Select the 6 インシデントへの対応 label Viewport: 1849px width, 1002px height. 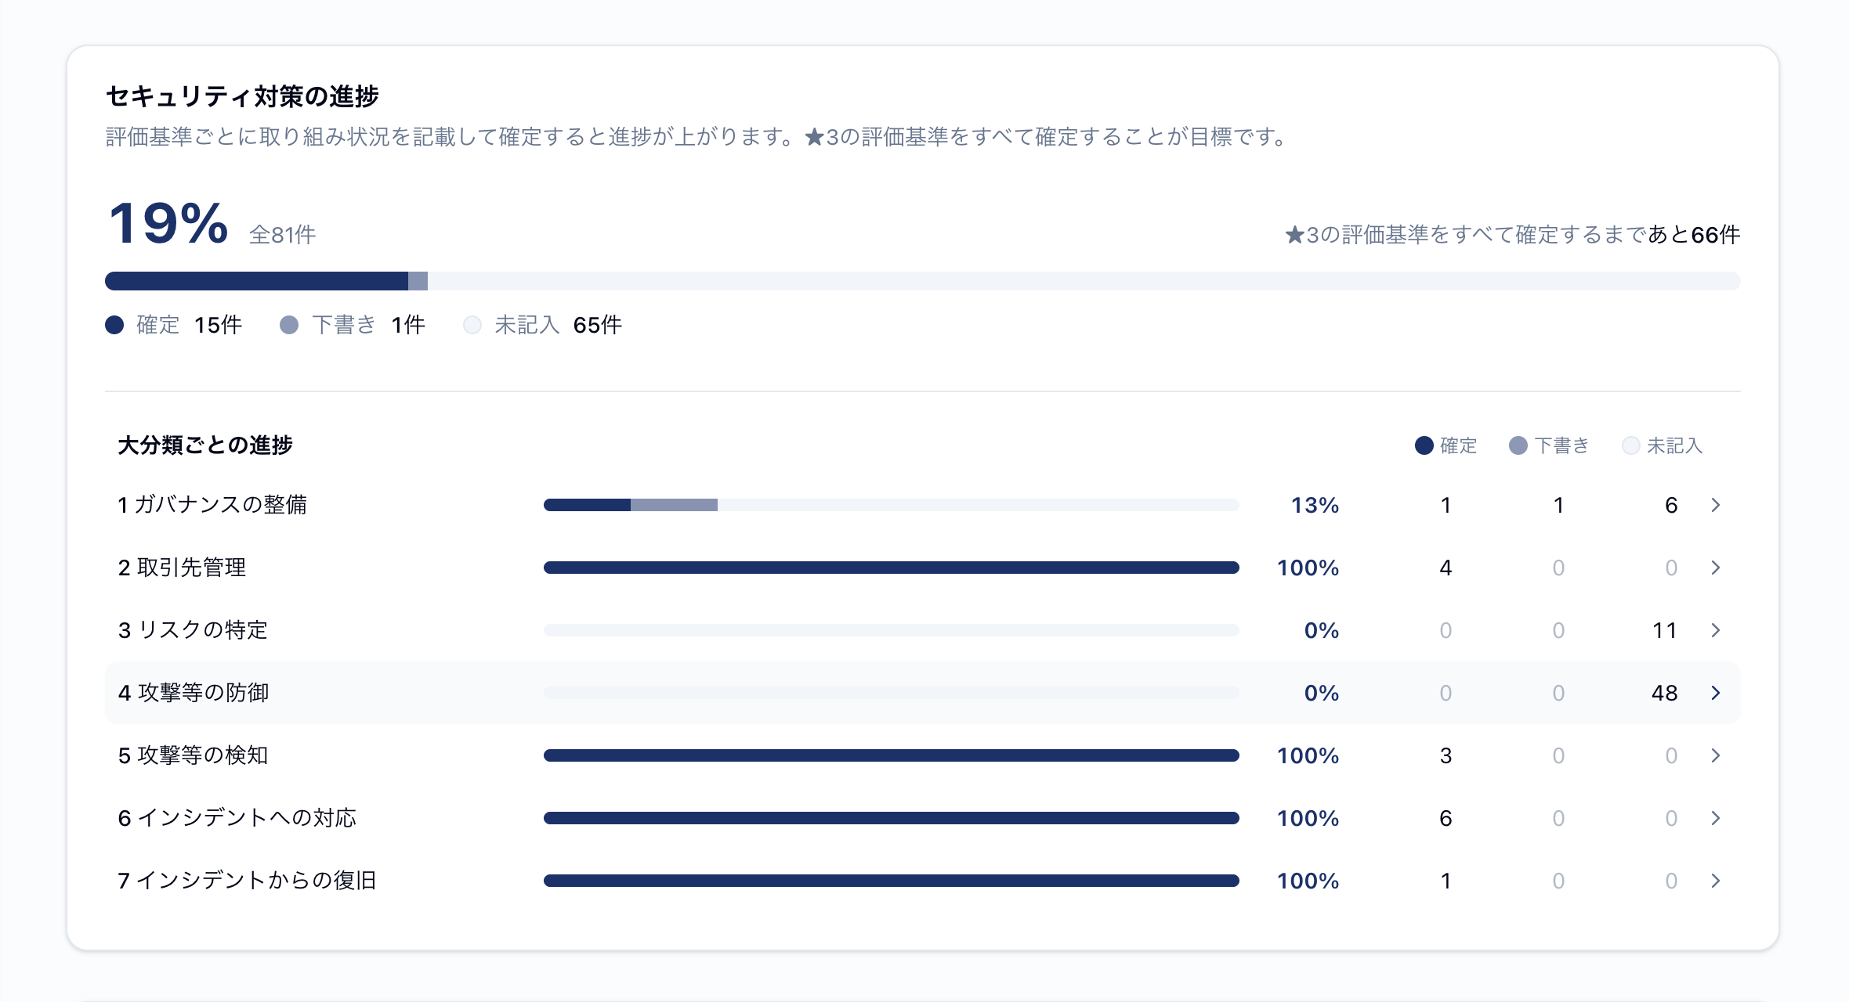[x=237, y=818]
